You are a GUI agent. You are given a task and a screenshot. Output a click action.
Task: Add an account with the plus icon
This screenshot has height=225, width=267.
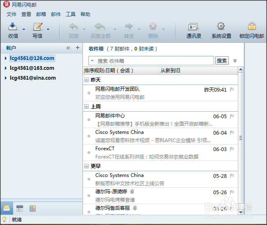[x=78, y=48]
